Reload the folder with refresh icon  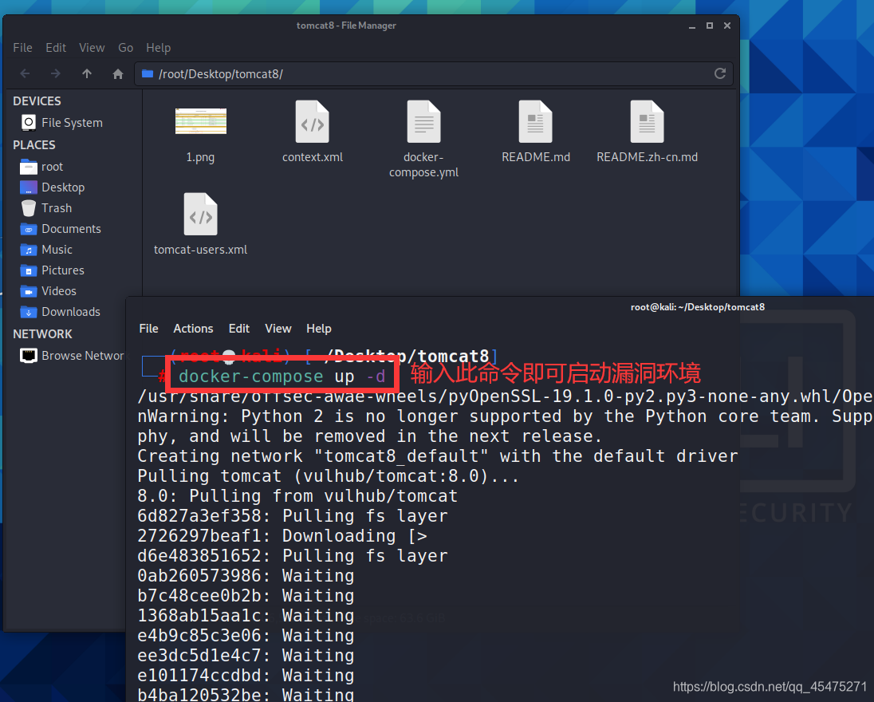pyautogui.click(x=719, y=73)
